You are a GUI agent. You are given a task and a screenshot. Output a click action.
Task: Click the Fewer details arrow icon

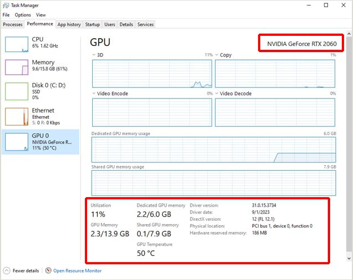coord(7,270)
